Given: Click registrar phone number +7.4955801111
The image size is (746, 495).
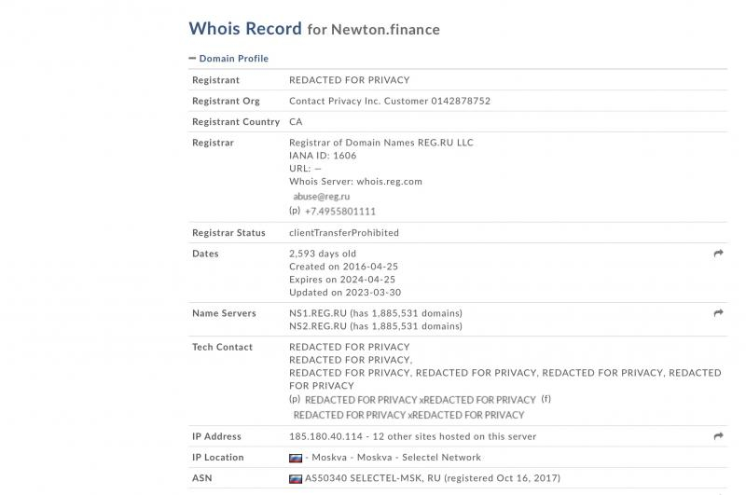Looking at the screenshot, I should click(340, 212).
